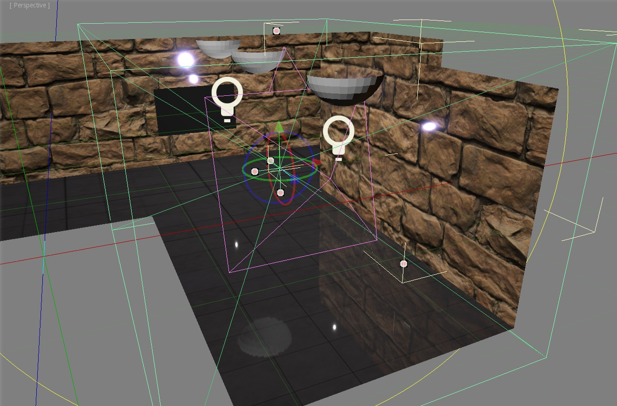Open the Perspective viewport label menu
Viewport: 617px width, 406px height.
pos(29,5)
